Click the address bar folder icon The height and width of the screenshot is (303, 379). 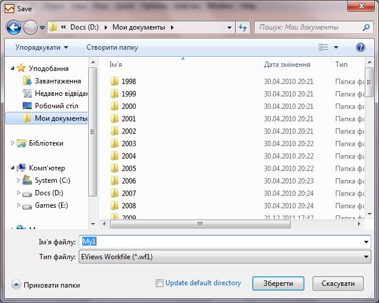coord(53,27)
